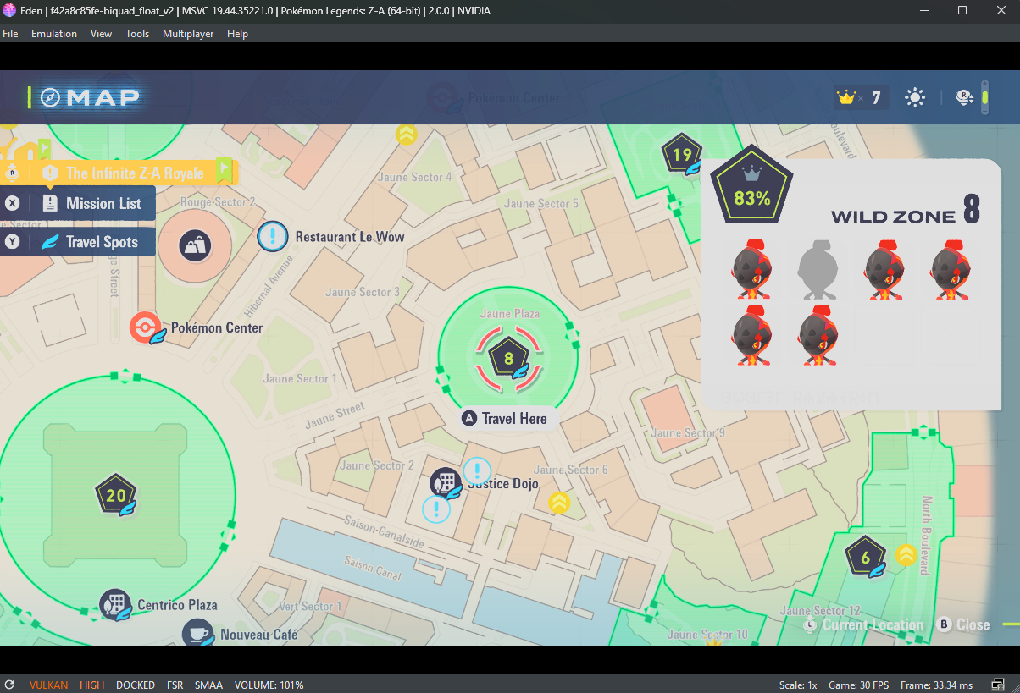Click the Scale: 1x status text
Screen dimensions: 1020x693
tap(797, 685)
